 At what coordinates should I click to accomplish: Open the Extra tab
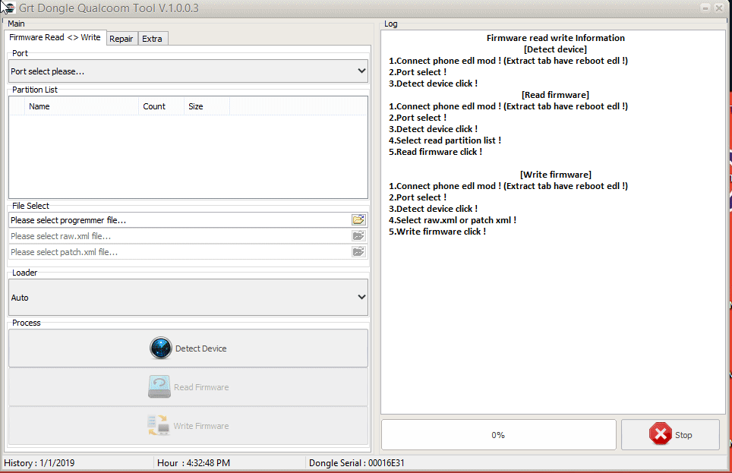click(152, 39)
